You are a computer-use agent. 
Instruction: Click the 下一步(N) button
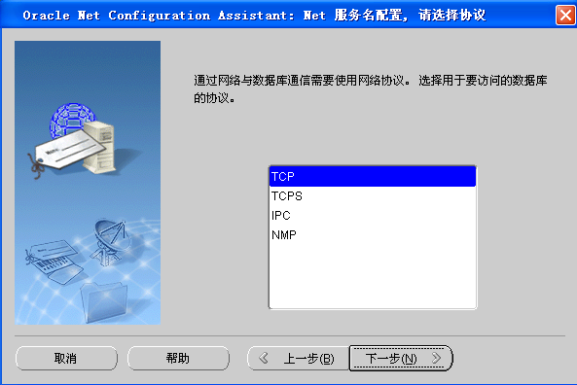pyautogui.click(x=401, y=358)
